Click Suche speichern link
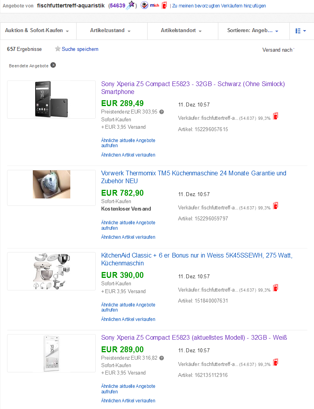Screen dimensions: 314x409 coord(80,49)
